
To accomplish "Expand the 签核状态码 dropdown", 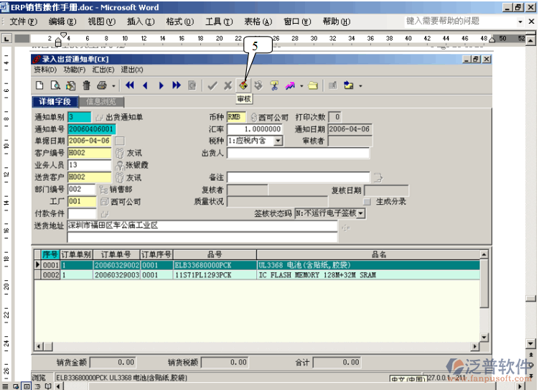I will 361,213.
